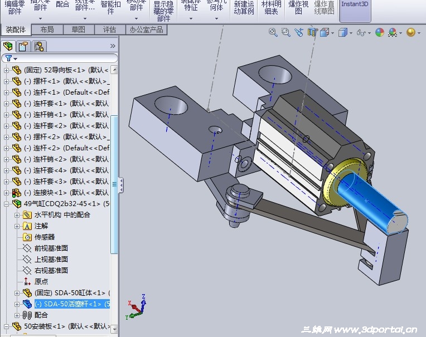Click the 编辑零部件 command

pyautogui.click(x=14, y=7)
